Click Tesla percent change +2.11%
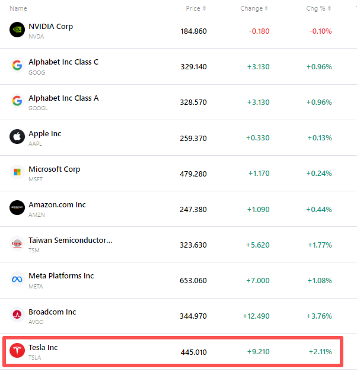 (x=320, y=352)
